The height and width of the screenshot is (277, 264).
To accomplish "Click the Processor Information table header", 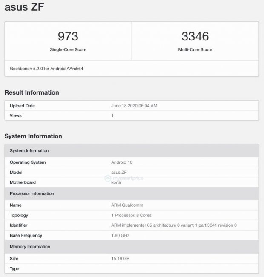I will (x=32, y=193).
